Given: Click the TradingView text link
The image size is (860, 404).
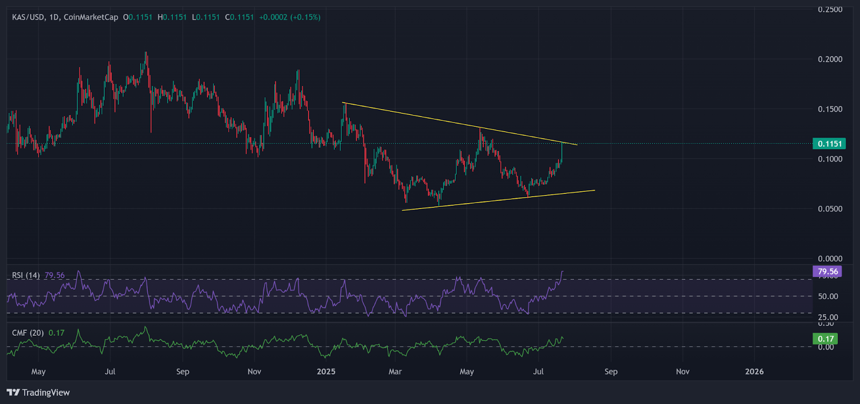Looking at the screenshot, I should coord(46,393).
